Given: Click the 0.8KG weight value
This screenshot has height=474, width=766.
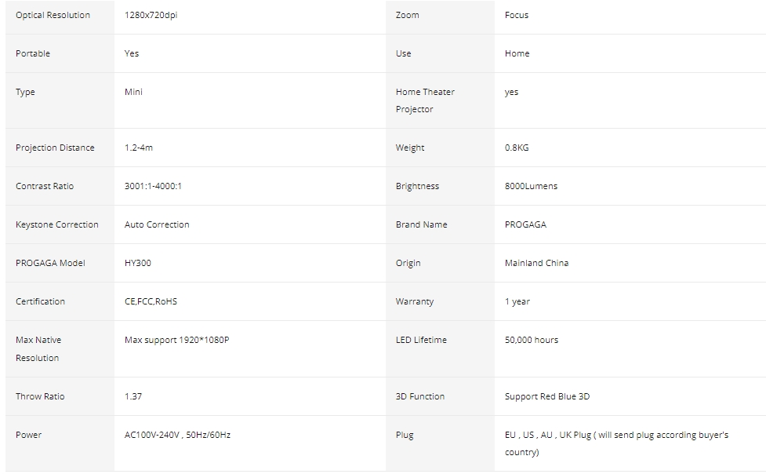Looking at the screenshot, I should pos(517,148).
